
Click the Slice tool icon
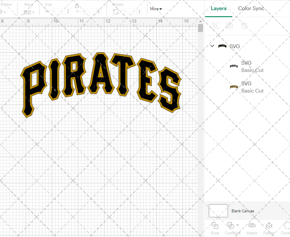tap(215, 226)
